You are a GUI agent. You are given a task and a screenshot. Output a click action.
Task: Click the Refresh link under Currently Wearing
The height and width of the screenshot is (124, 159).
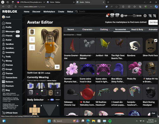point(49,81)
